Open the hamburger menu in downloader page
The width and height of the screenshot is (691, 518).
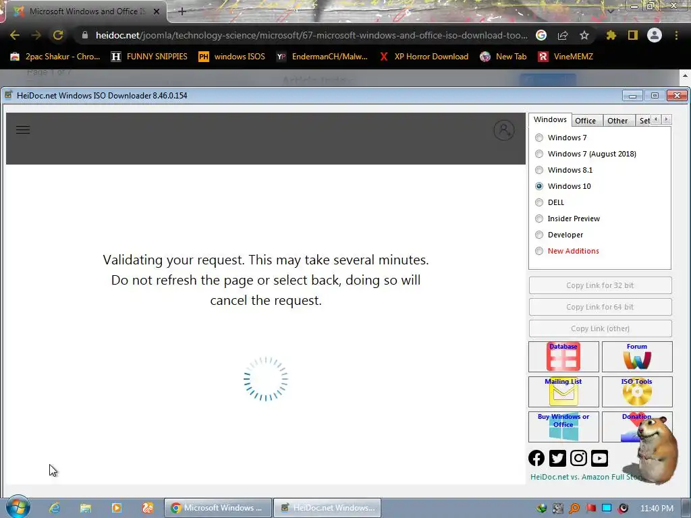pos(23,130)
